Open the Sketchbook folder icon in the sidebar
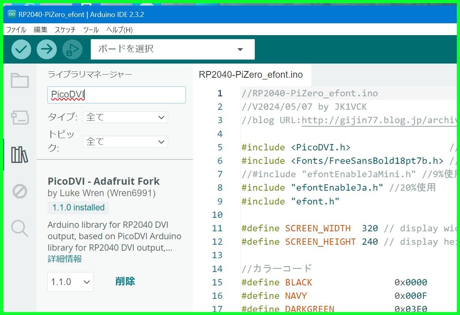Image resolution: width=460 pixels, height=315 pixels. point(20,81)
